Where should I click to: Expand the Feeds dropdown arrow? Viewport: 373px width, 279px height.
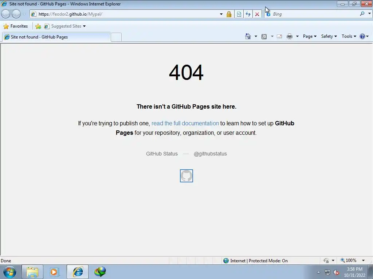pos(272,36)
